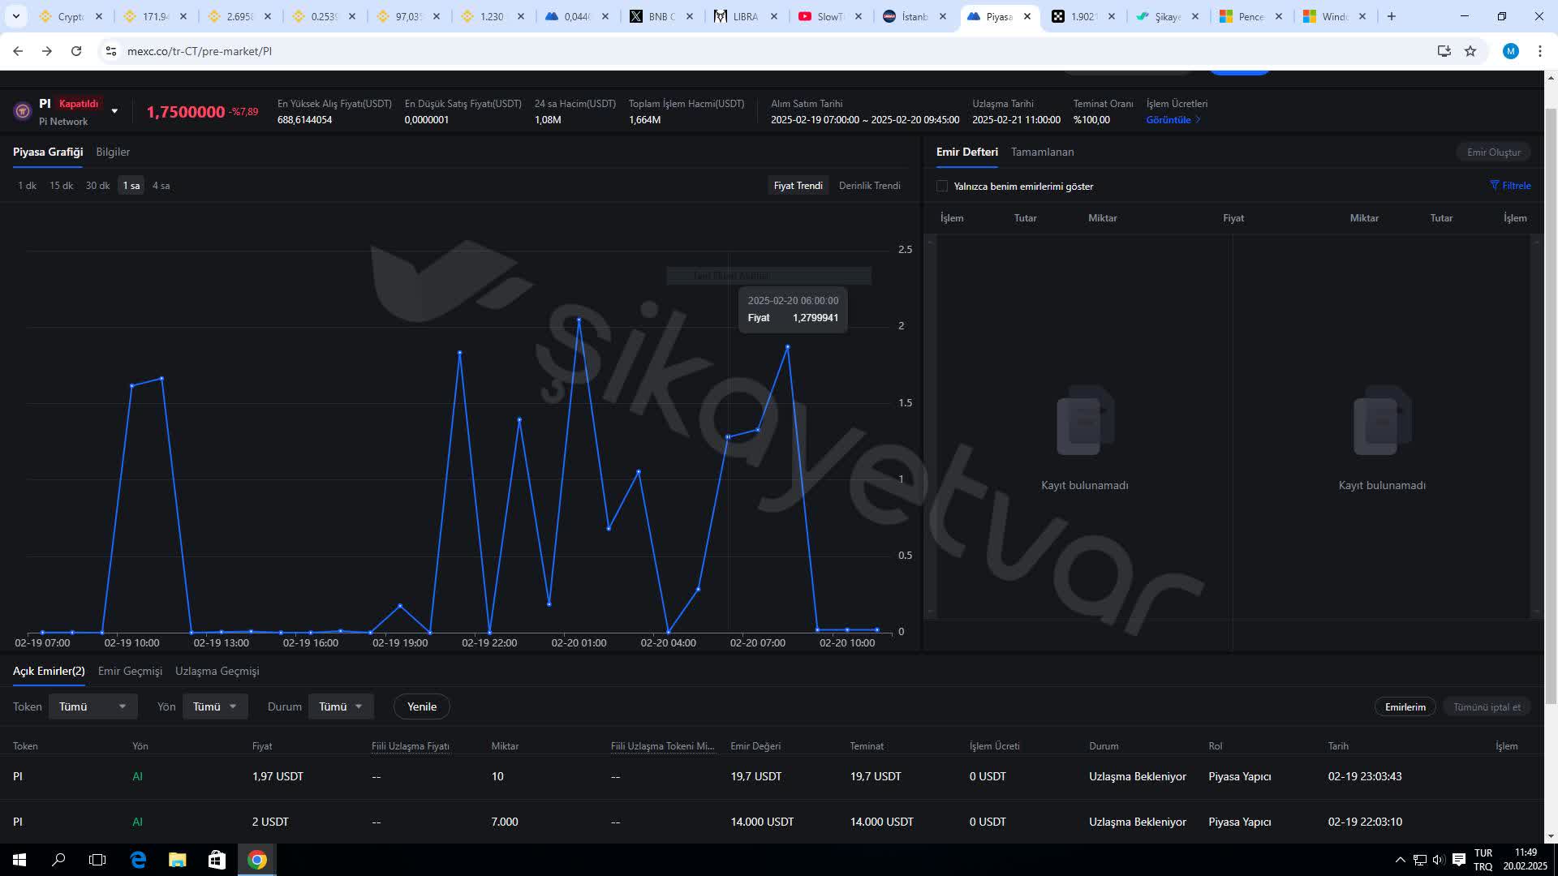Click the install site icon in address bar
1558x876 pixels.
pos(1444,50)
